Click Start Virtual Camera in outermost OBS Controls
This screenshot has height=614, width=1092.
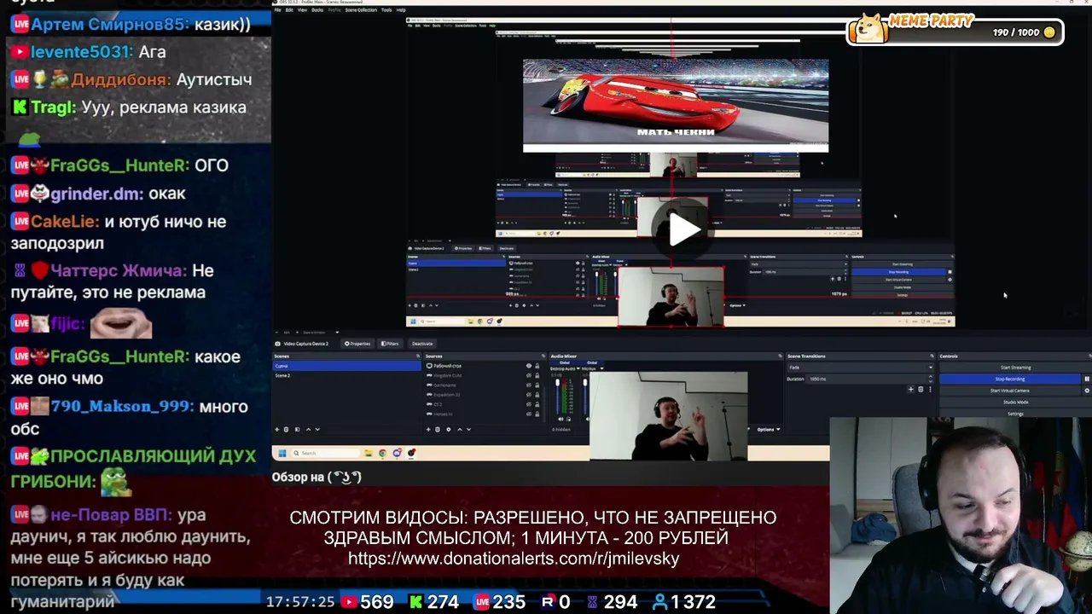[x=1010, y=391]
